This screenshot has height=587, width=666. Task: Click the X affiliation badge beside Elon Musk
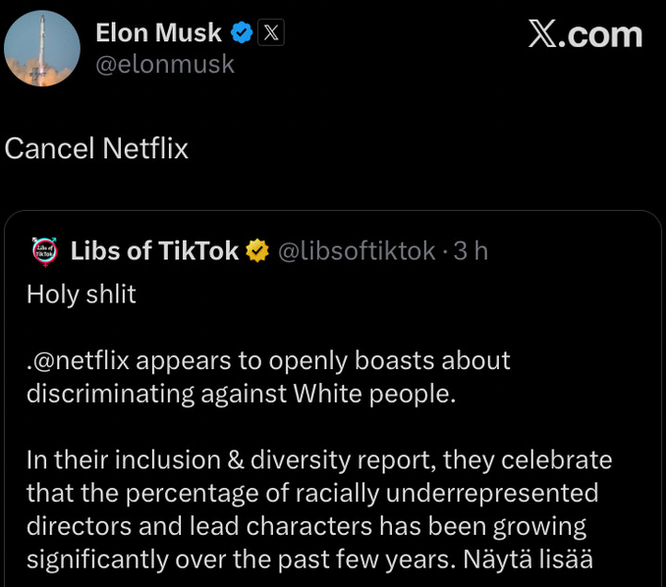[271, 33]
